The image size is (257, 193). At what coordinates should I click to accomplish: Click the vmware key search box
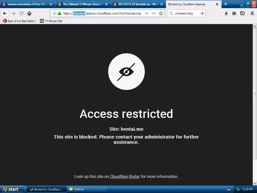(x=186, y=13)
